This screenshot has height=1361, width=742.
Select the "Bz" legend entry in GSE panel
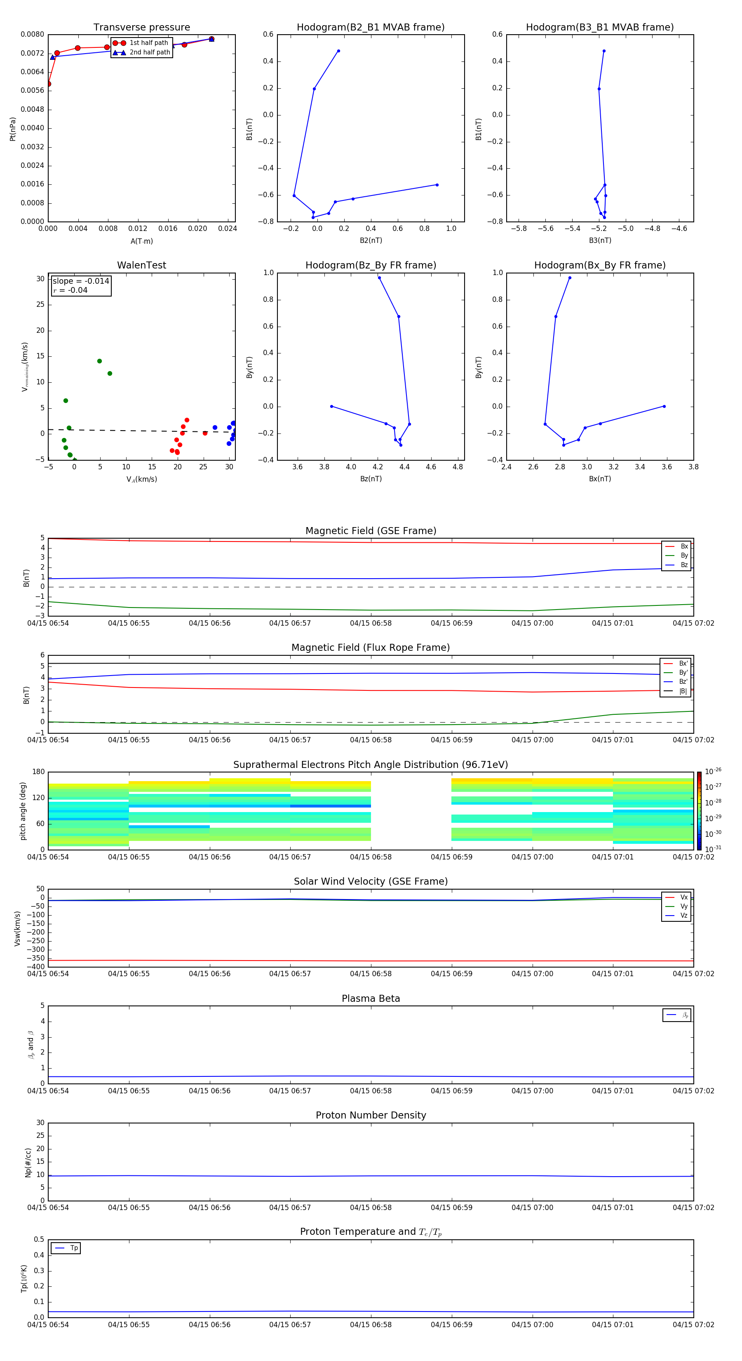676,565
